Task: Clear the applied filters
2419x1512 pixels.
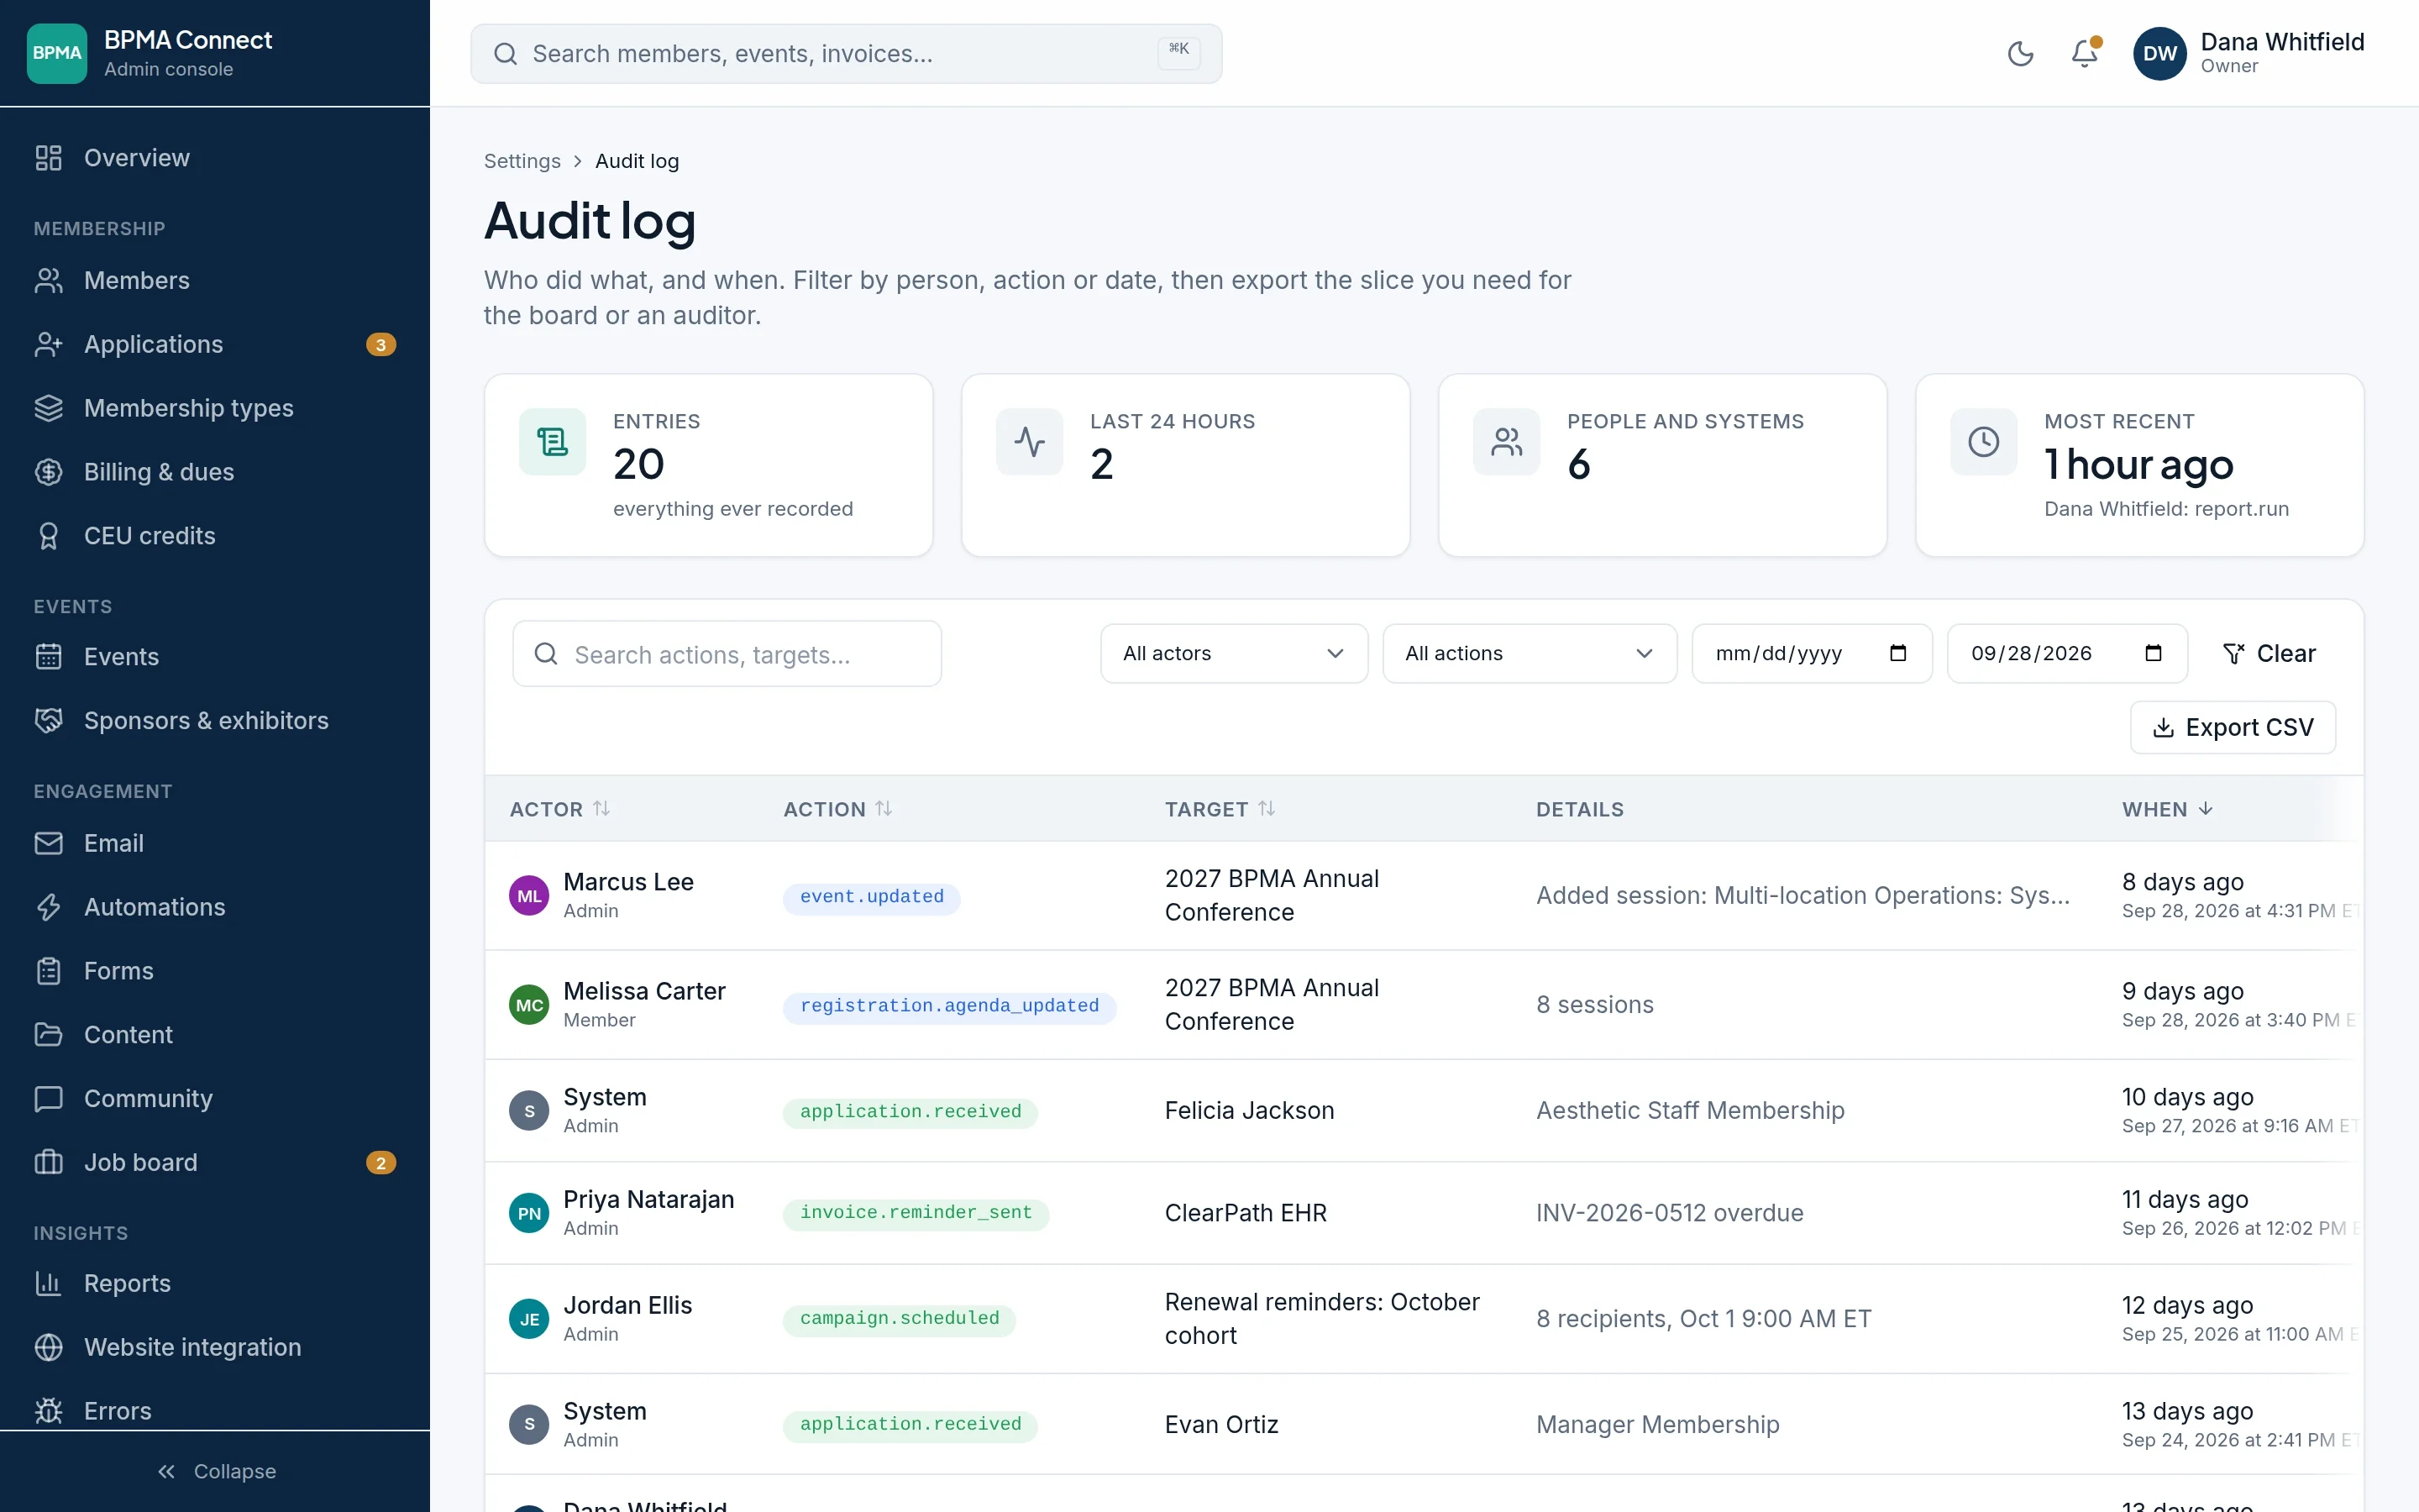Action: pos(2269,654)
